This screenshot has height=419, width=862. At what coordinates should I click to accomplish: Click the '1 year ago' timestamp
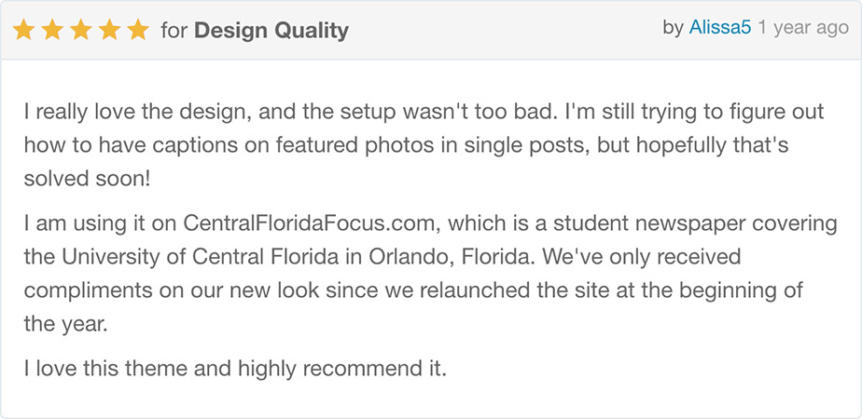click(803, 28)
